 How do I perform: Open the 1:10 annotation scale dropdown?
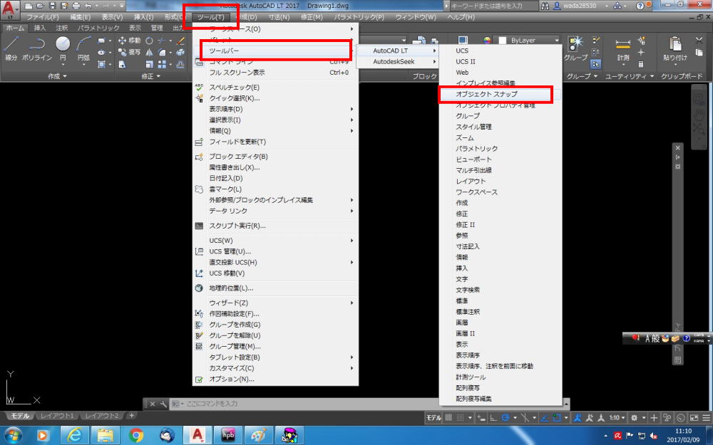[x=617, y=418]
